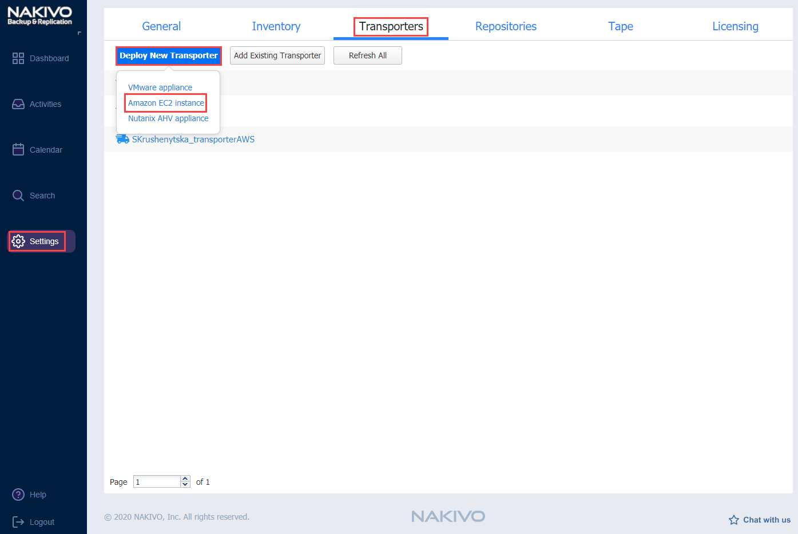Click Deploy New Transporter button
798x534 pixels.
[x=169, y=55]
